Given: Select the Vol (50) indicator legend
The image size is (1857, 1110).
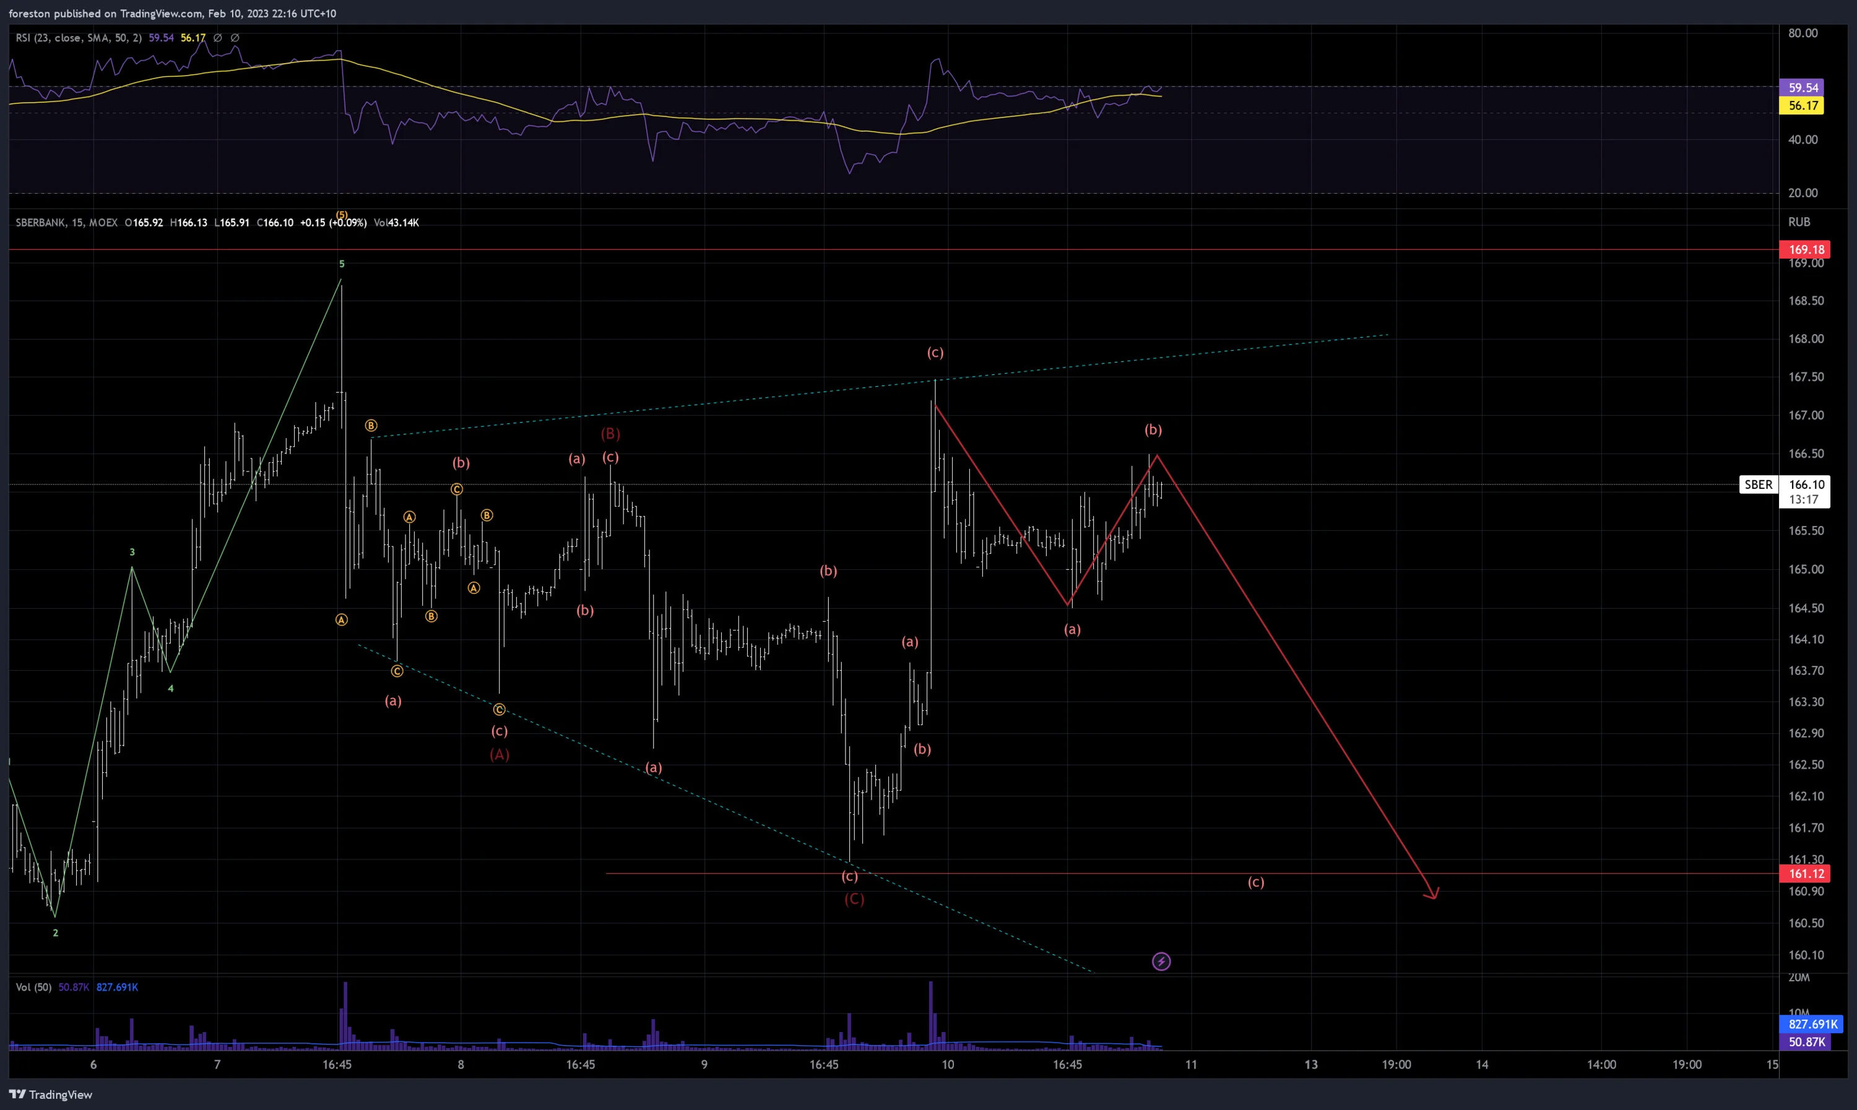Looking at the screenshot, I should coord(33,987).
